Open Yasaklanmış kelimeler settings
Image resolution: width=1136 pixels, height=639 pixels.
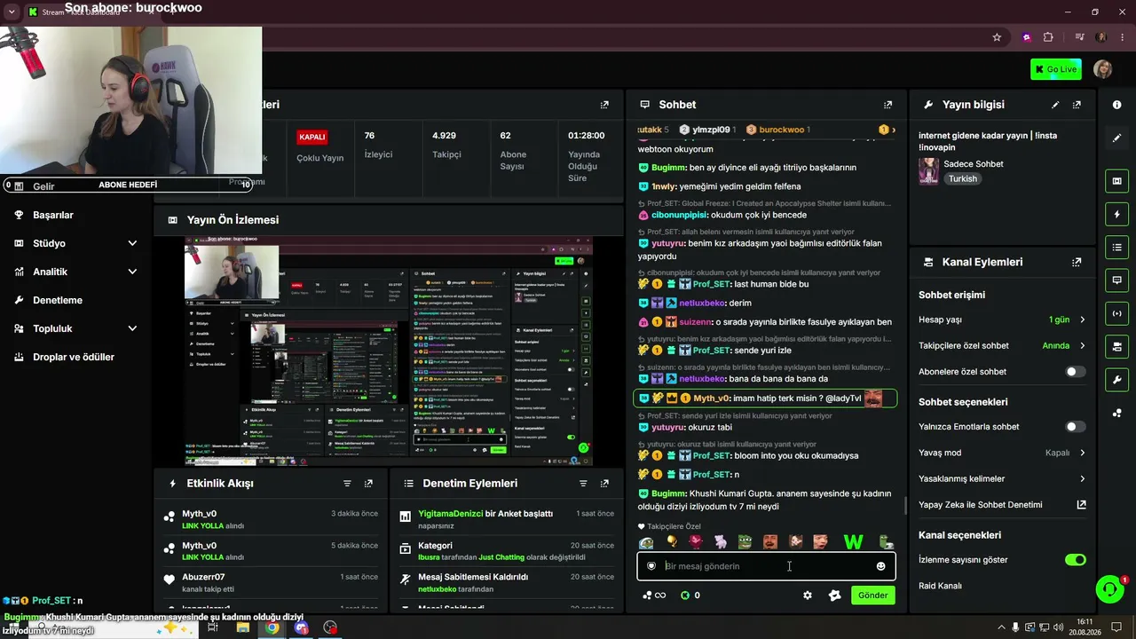click(1002, 479)
